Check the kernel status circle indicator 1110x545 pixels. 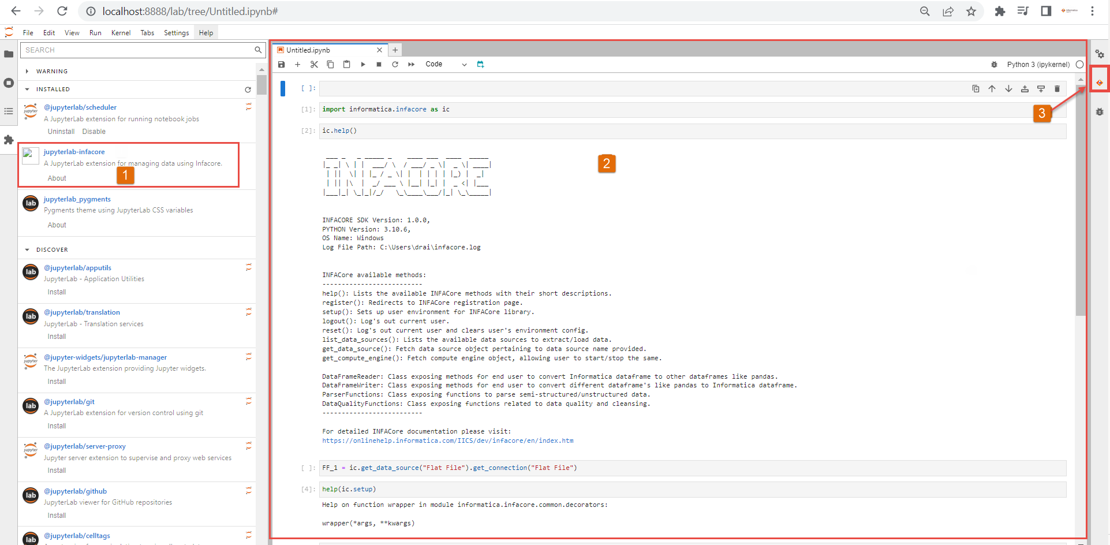pos(1079,65)
